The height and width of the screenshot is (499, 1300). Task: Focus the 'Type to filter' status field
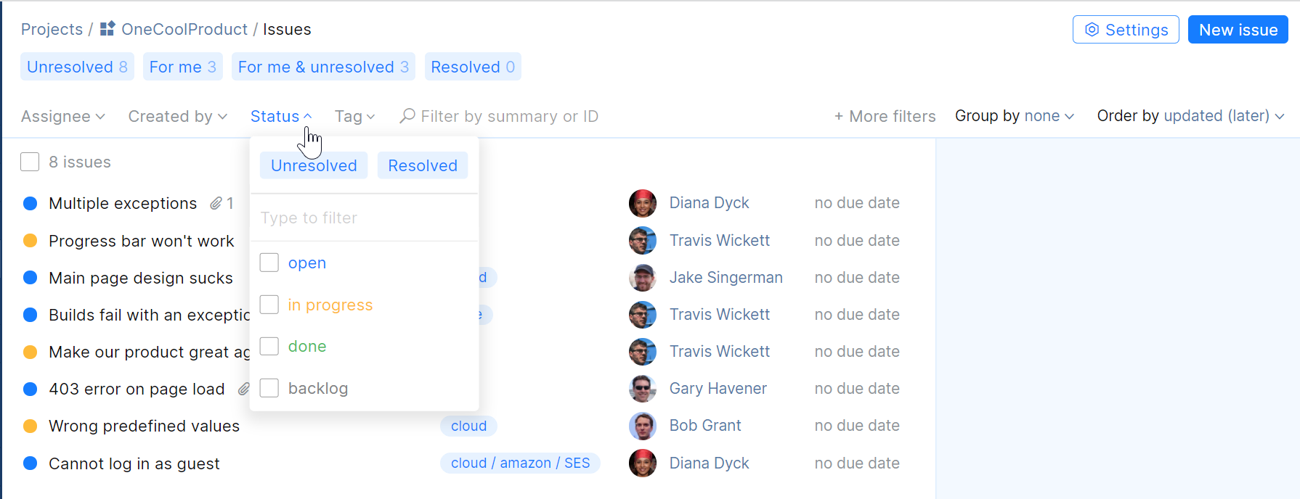[x=363, y=218]
